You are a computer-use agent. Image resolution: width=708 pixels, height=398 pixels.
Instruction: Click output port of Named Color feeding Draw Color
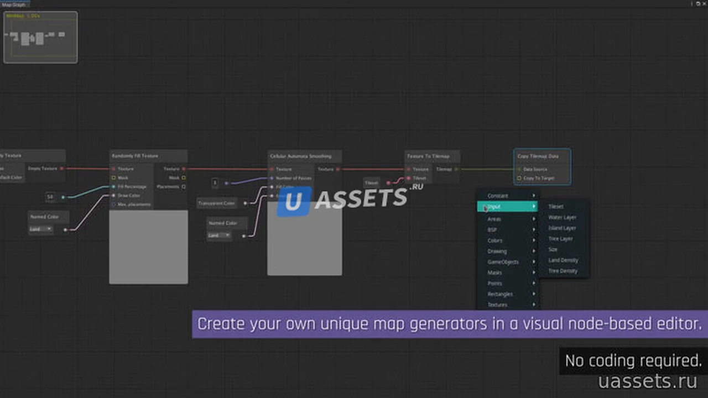click(x=65, y=229)
